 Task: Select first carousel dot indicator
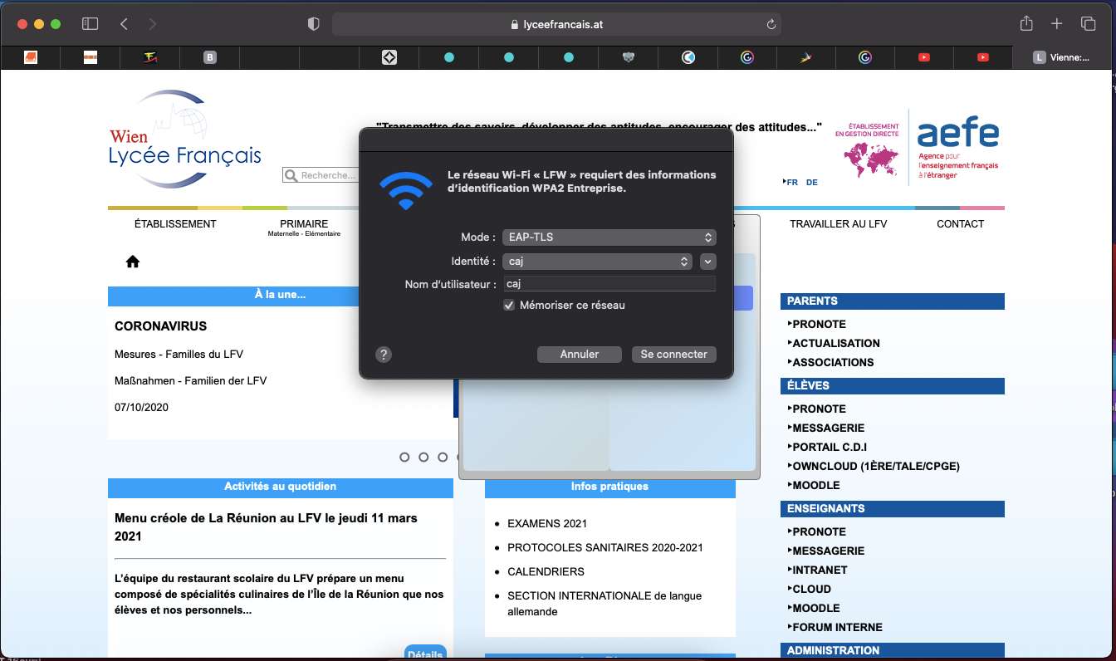404,457
